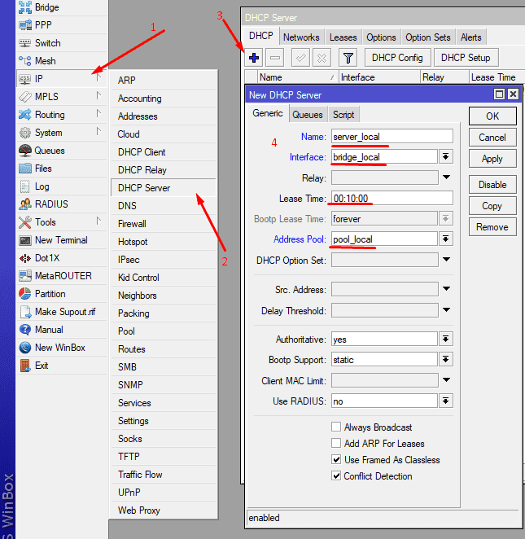Click the DHCP Setup button

click(466, 58)
